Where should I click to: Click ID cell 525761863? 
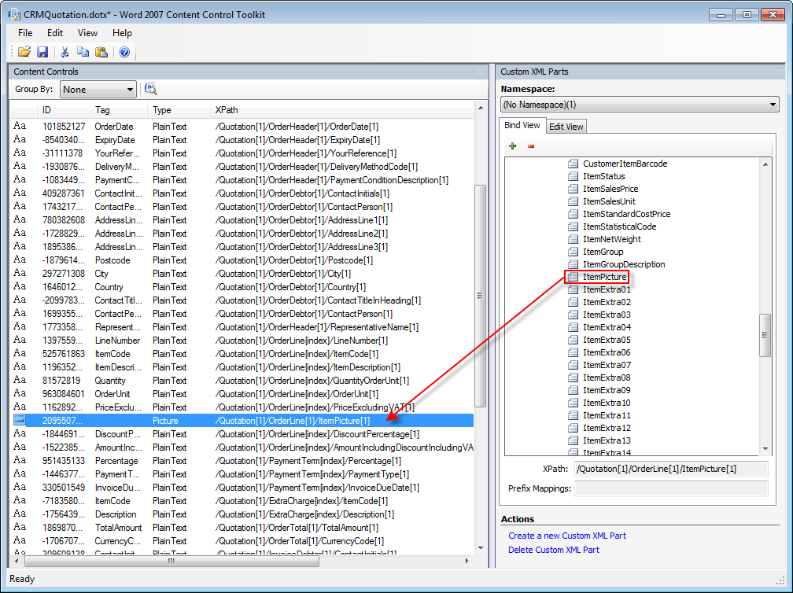click(64, 354)
